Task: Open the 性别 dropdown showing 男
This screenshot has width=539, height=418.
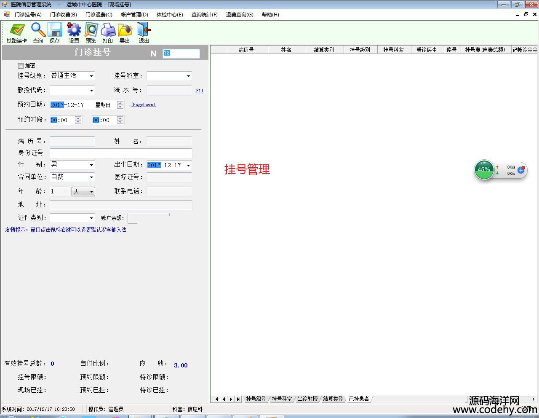Action: pos(91,165)
